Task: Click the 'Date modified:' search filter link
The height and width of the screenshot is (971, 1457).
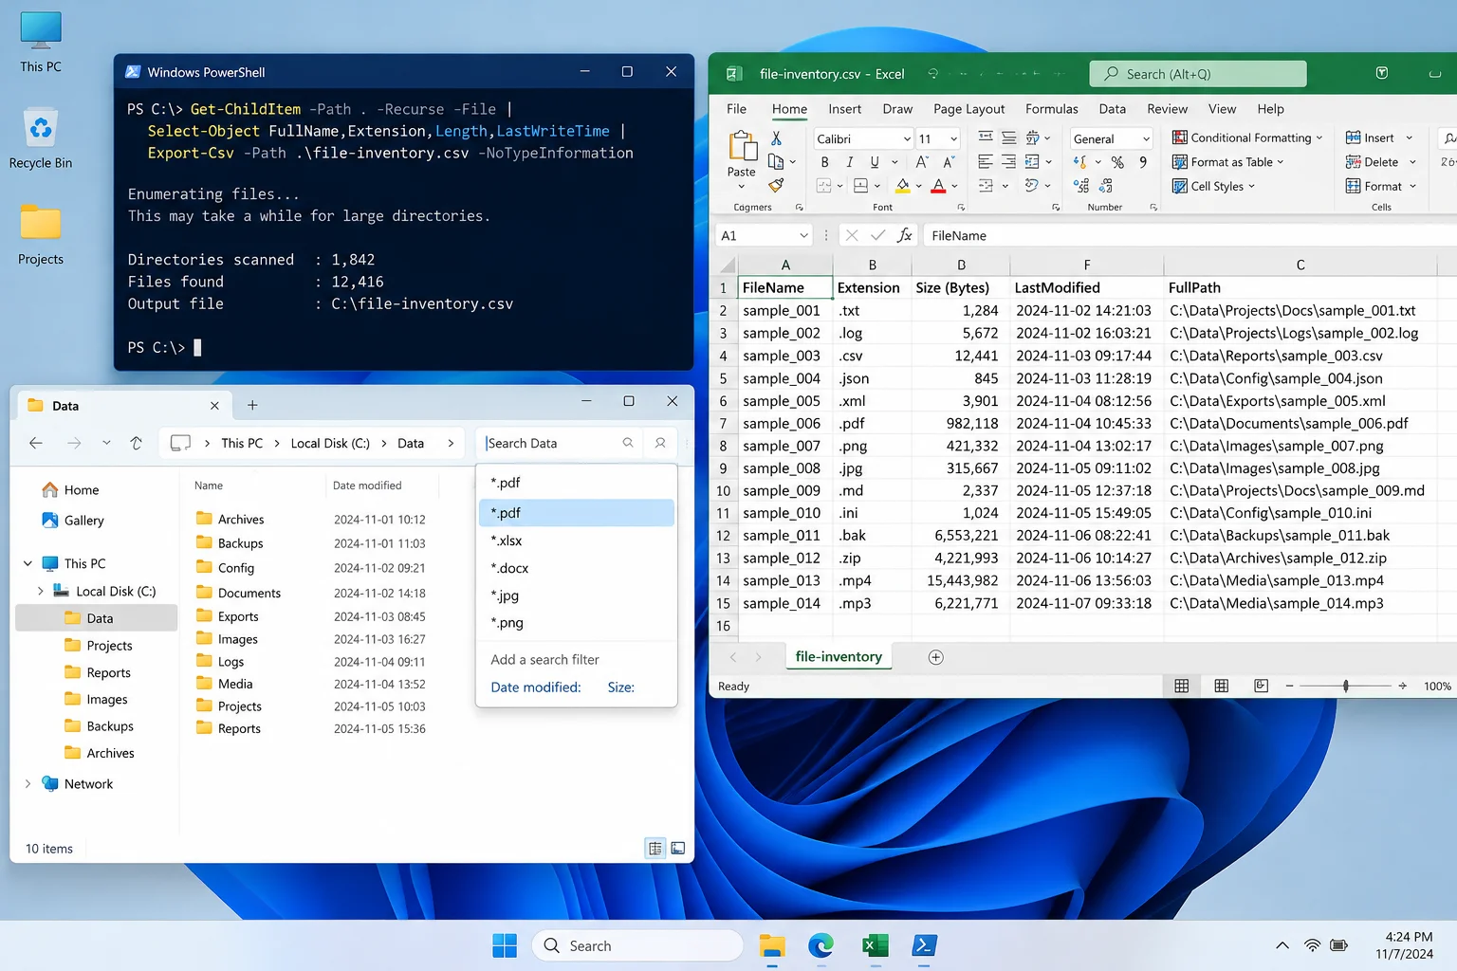Action: (536, 687)
